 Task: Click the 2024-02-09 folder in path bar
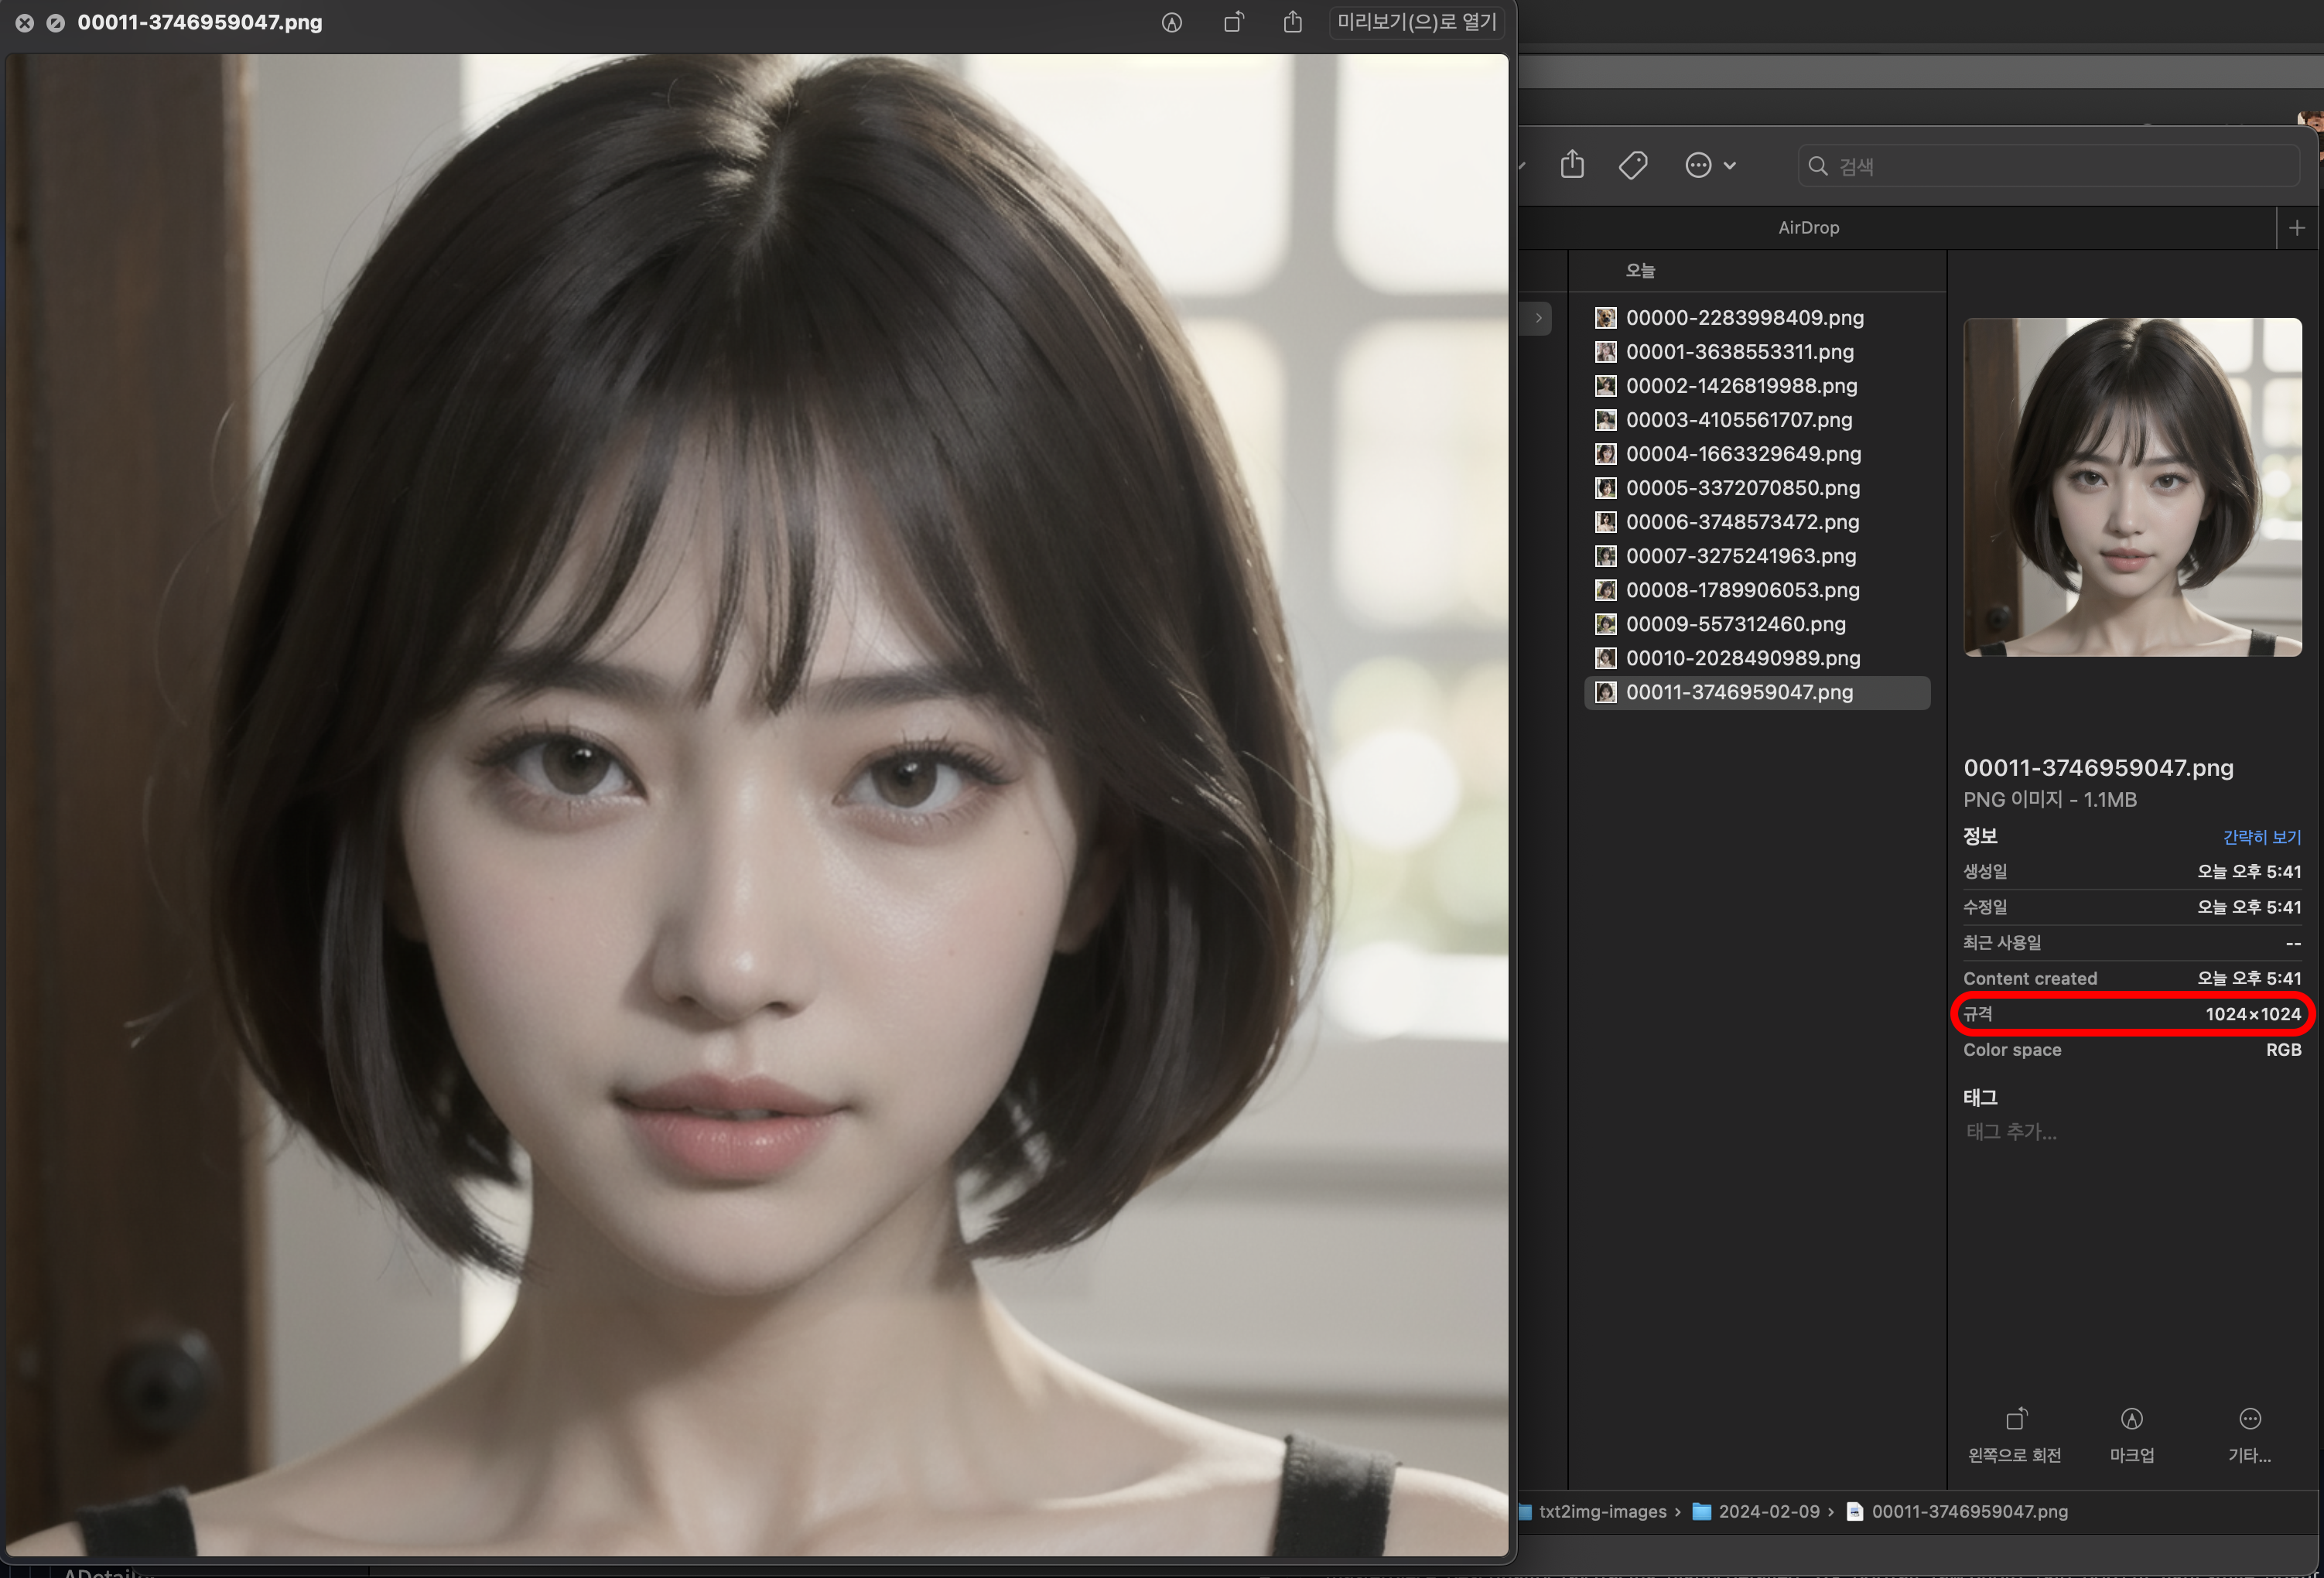(x=1768, y=1511)
